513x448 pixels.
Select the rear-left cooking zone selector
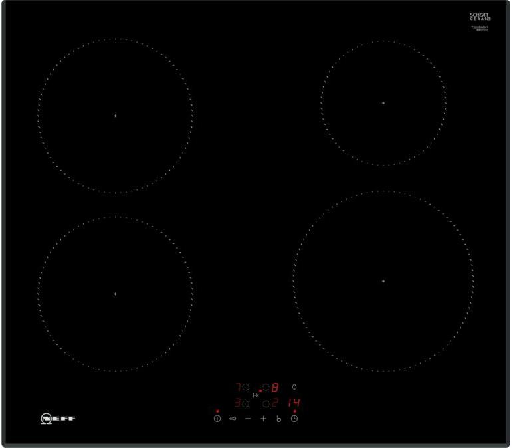pos(245,387)
